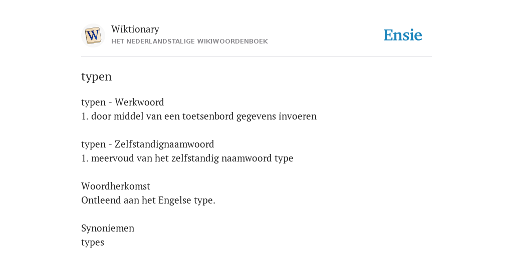The width and height of the screenshot is (513, 256).
Task: Click the word Werkwoord
Action: tap(139, 102)
